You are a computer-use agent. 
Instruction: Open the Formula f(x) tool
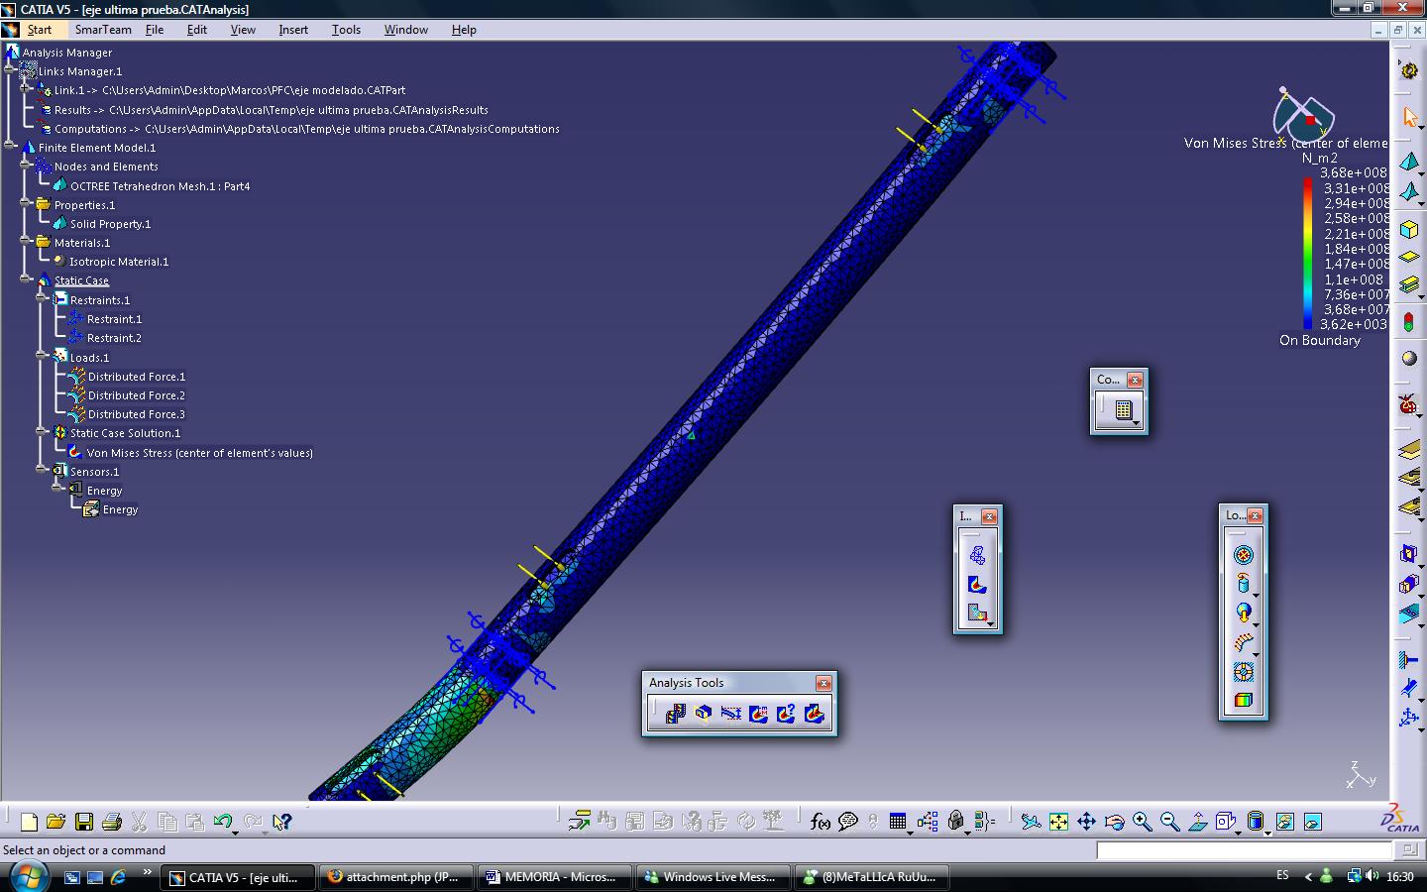point(821,822)
